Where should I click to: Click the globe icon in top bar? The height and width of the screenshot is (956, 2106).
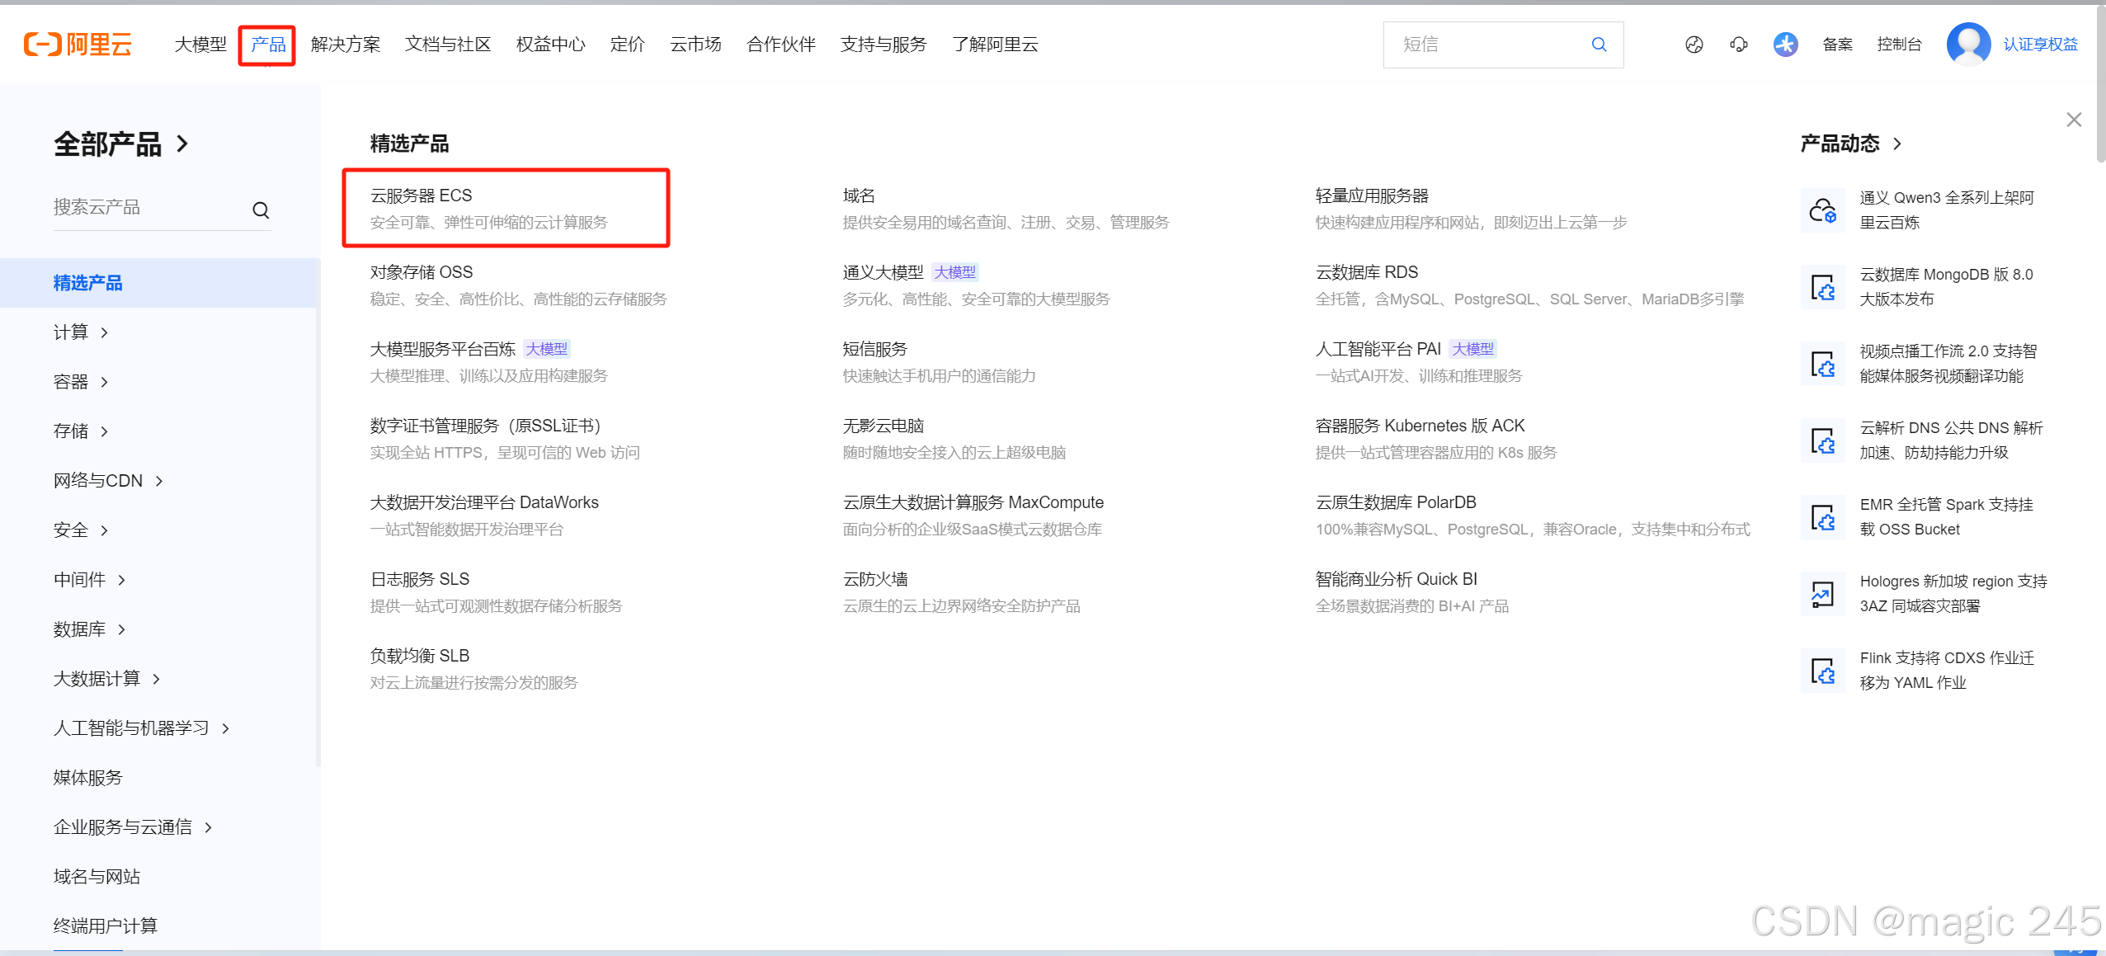1694,45
